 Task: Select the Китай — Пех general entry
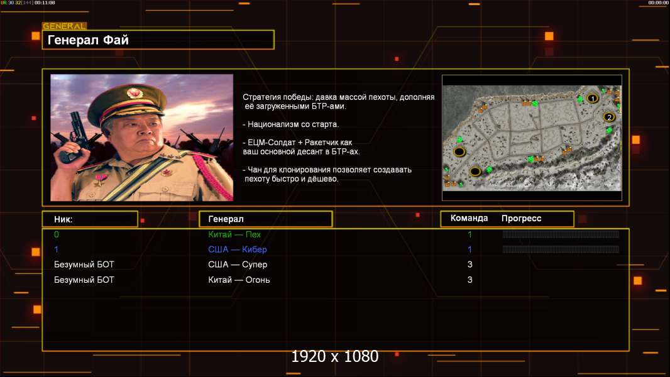234,234
